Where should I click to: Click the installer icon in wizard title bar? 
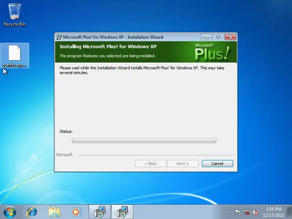point(59,37)
